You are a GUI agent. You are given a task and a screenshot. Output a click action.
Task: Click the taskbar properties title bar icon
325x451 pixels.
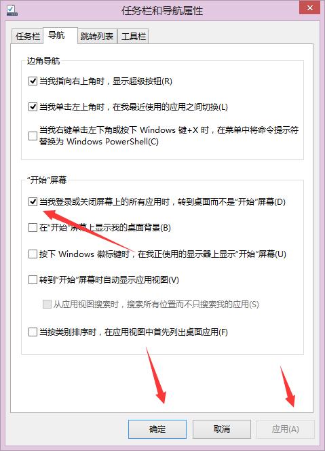tap(12, 10)
